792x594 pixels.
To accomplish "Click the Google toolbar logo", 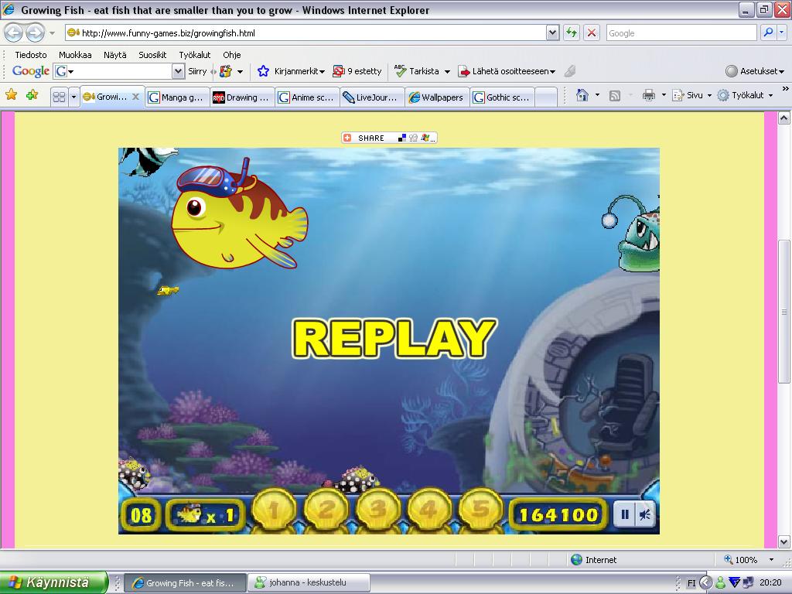I will coord(31,71).
